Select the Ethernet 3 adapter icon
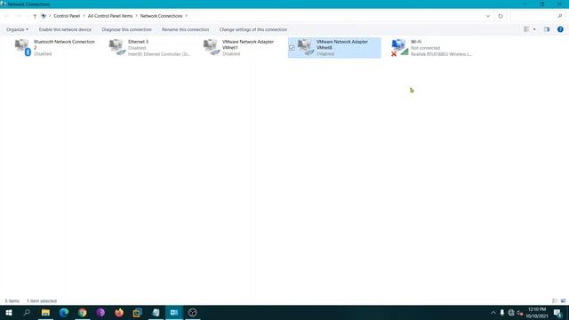 pyautogui.click(x=117, y=47)
